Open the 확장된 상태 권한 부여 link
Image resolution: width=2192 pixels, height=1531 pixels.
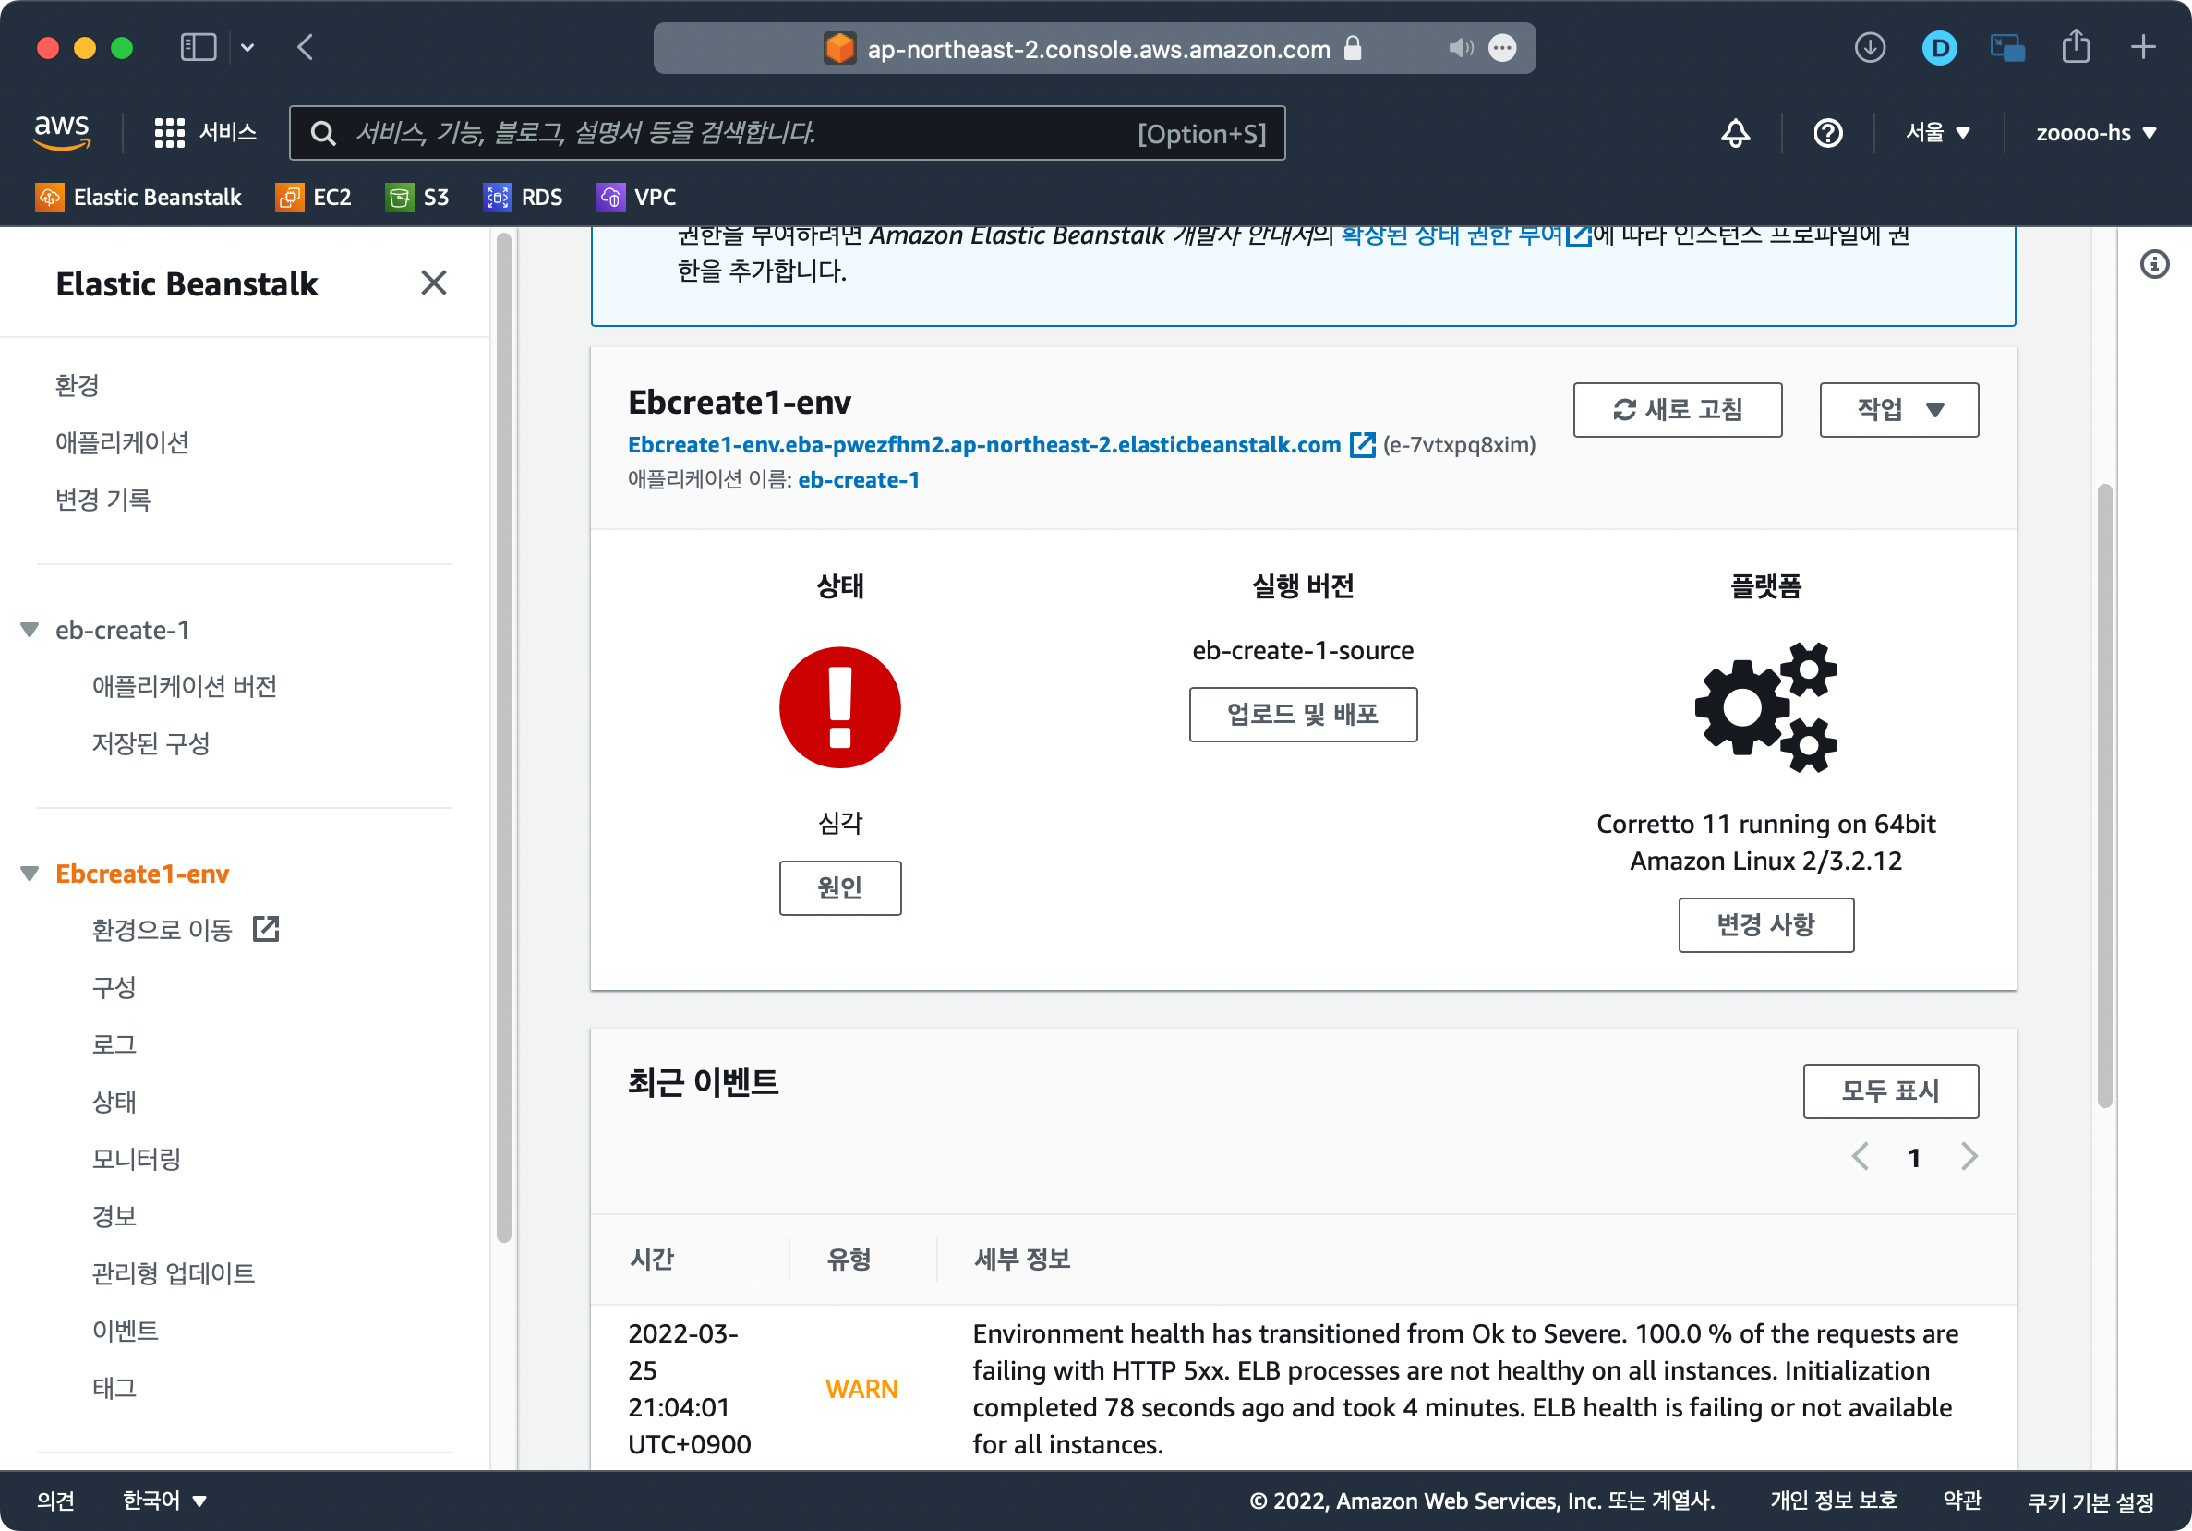(1451, 235)
